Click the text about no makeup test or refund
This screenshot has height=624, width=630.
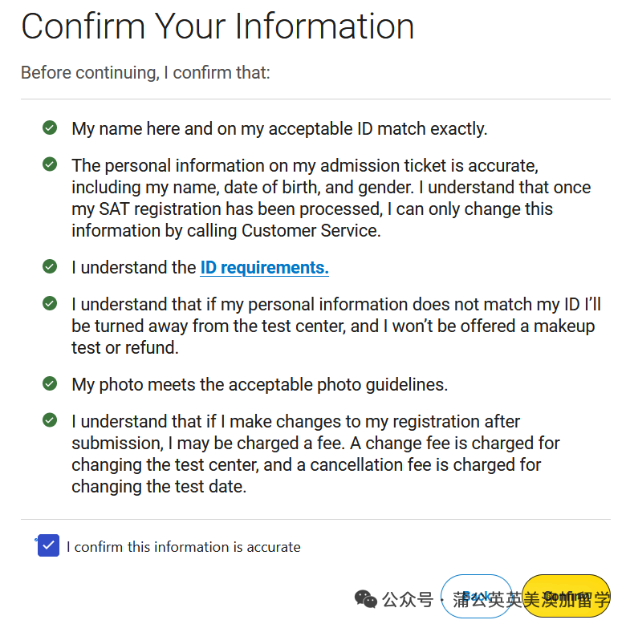click(335, 326)
